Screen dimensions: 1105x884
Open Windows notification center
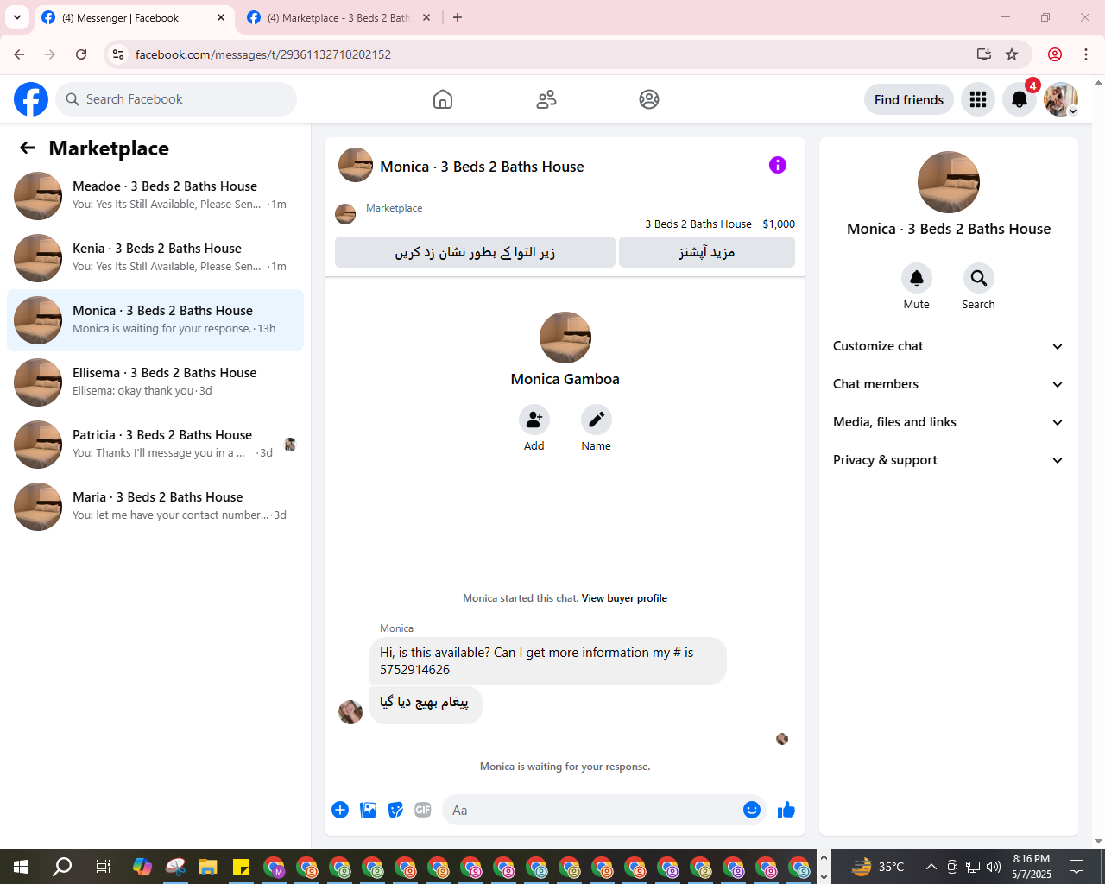(1077, 867)
